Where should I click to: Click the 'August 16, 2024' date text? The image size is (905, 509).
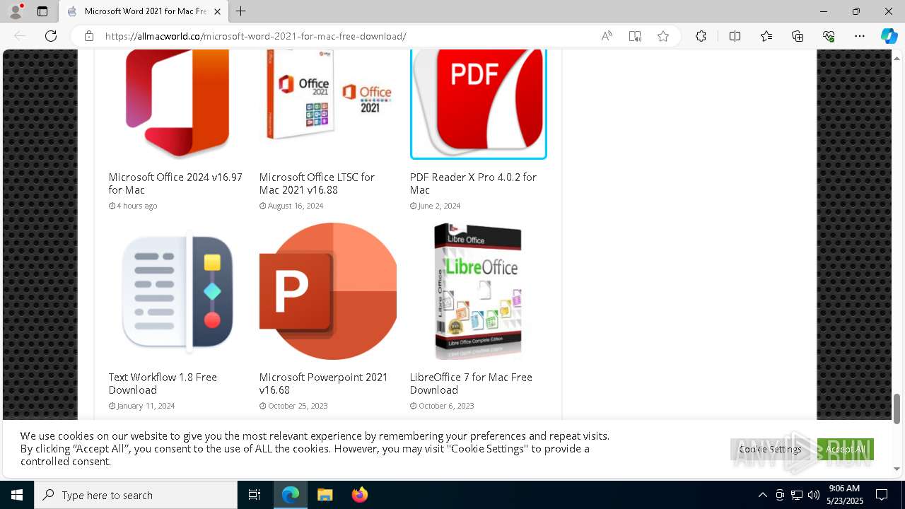296,206
